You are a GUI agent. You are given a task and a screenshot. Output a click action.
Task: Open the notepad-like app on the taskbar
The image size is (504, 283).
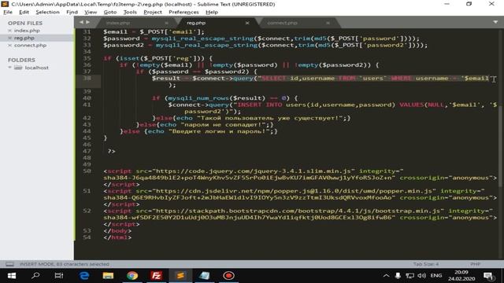click(205, 276)
